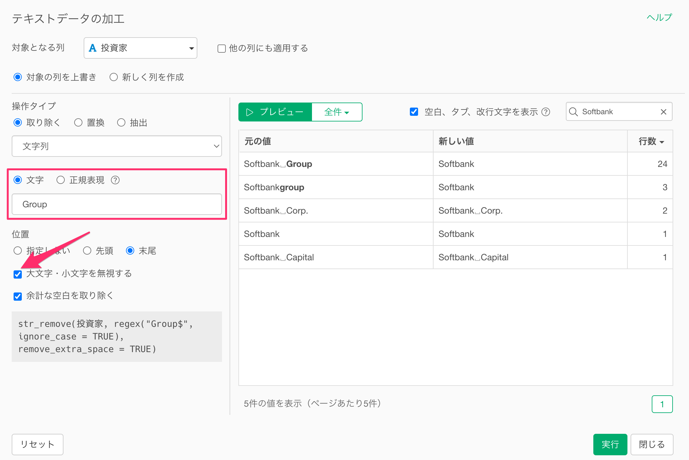Select the 指定しない position option
Image resolution: width=689 pixels, height=460 pixels.
point(18,251)
